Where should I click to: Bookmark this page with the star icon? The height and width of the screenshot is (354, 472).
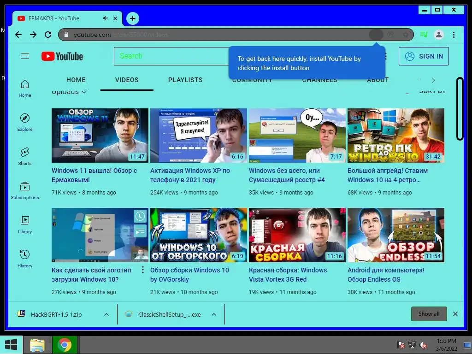point(406,35)
